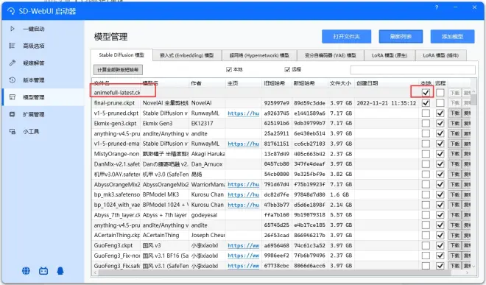Image resolution: width=486 pixels, height=285 pixels.
Task: Open the 一键启动 launch page in sidebar
Action: (x=33, y=29)
